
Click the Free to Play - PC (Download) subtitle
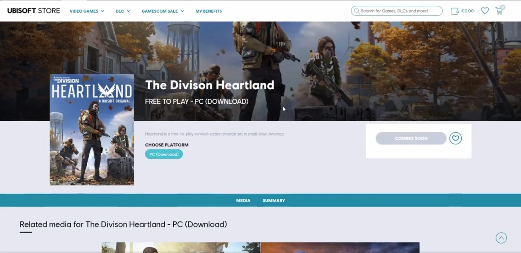coord(197,101)
